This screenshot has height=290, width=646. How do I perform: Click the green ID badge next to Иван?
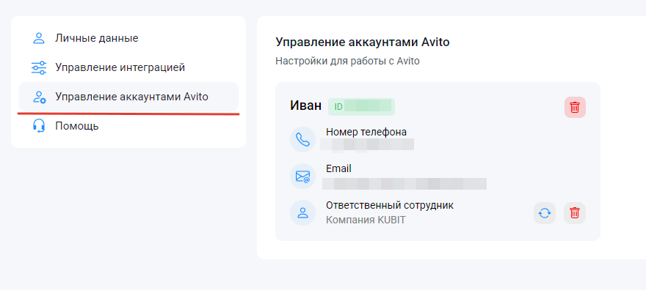tap(361, 107)
